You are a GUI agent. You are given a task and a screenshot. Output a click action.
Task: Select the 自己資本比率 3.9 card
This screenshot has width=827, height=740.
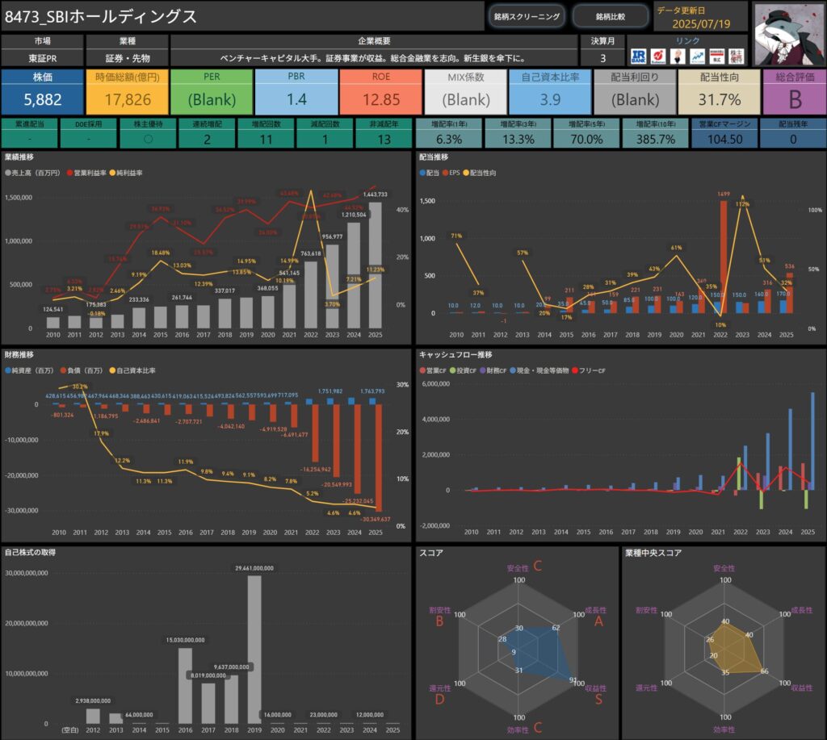(x=550, y=92)
